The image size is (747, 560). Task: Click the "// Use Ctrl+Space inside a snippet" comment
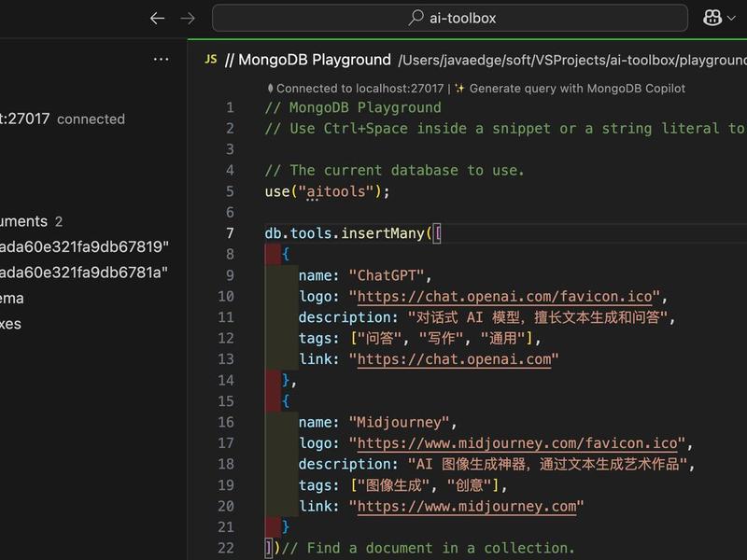(x=506, y=129)
